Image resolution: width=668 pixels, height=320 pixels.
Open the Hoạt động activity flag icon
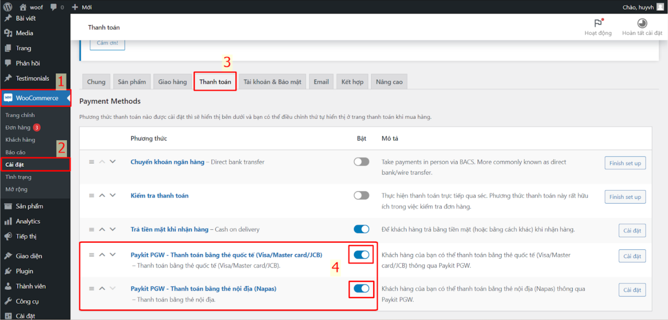(x=598, y=23)
